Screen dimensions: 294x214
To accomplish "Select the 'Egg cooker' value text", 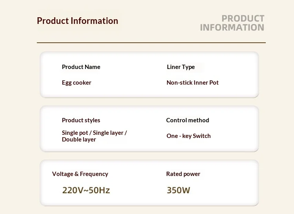I will 76,83.
